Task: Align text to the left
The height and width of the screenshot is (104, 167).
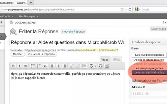Action: coord(52,66)
